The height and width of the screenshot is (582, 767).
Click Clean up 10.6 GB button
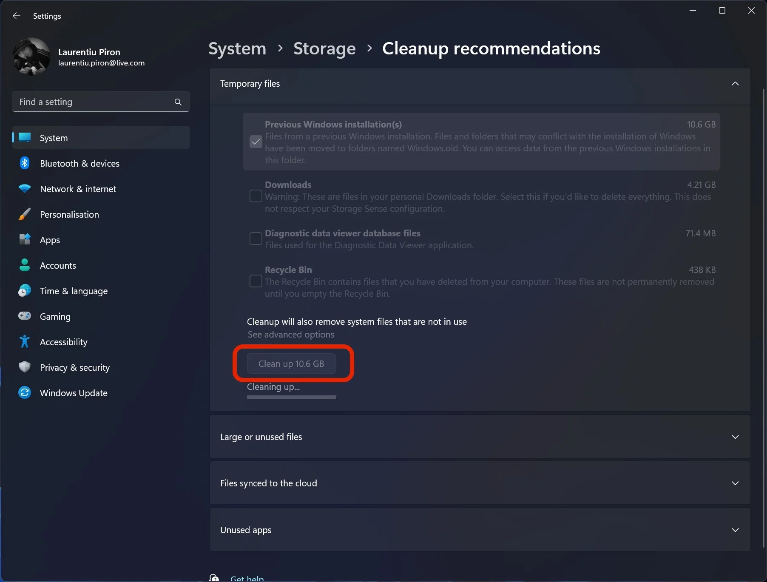coord(292,364)
